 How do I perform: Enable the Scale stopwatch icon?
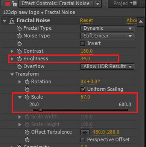tap(27, 97)
